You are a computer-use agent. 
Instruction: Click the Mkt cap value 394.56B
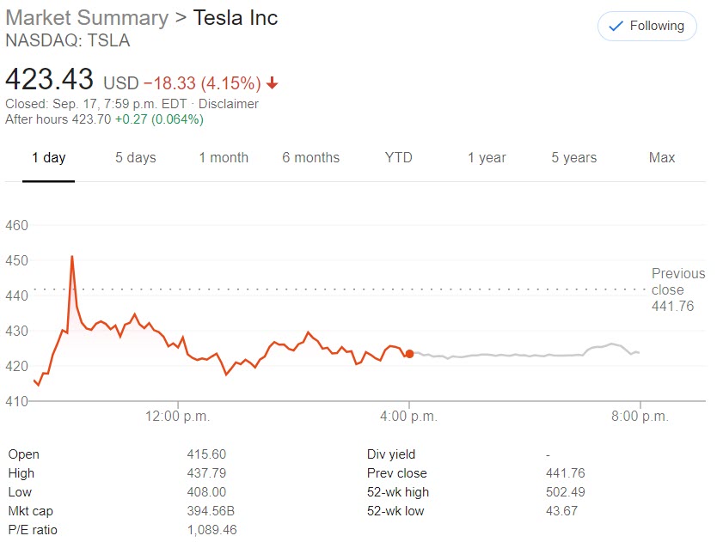coord(211,511)
